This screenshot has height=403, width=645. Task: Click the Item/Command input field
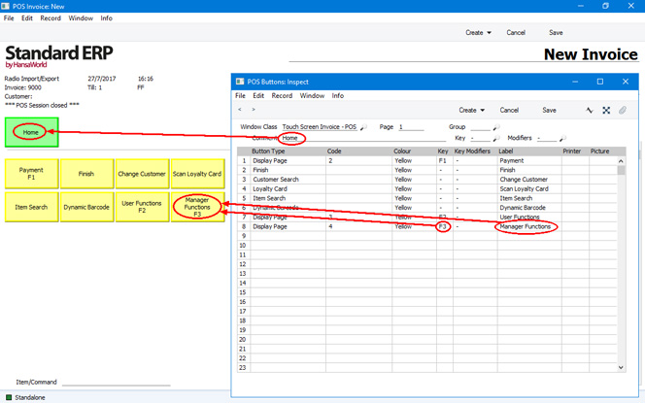click(x=116, y=382)
